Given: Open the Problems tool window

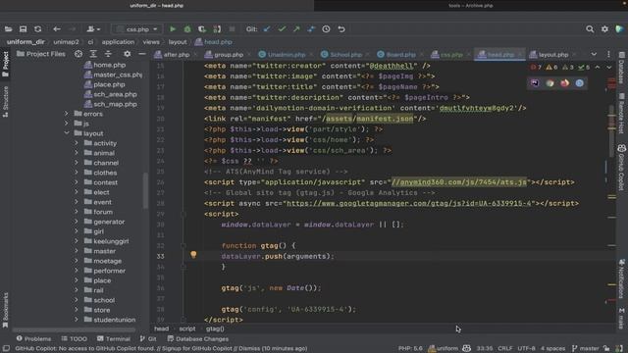Looking at the screenshot, I should pyautogui.click(x=33, y=338).
